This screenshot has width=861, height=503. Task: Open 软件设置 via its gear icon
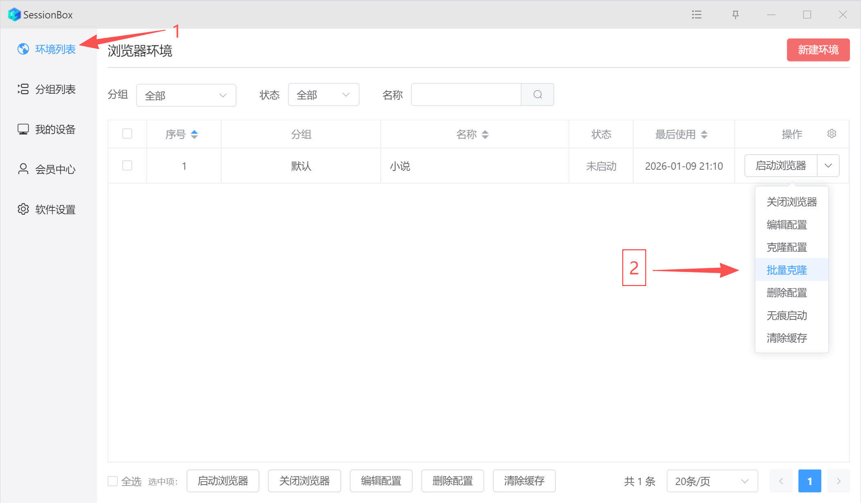(23, 209)
